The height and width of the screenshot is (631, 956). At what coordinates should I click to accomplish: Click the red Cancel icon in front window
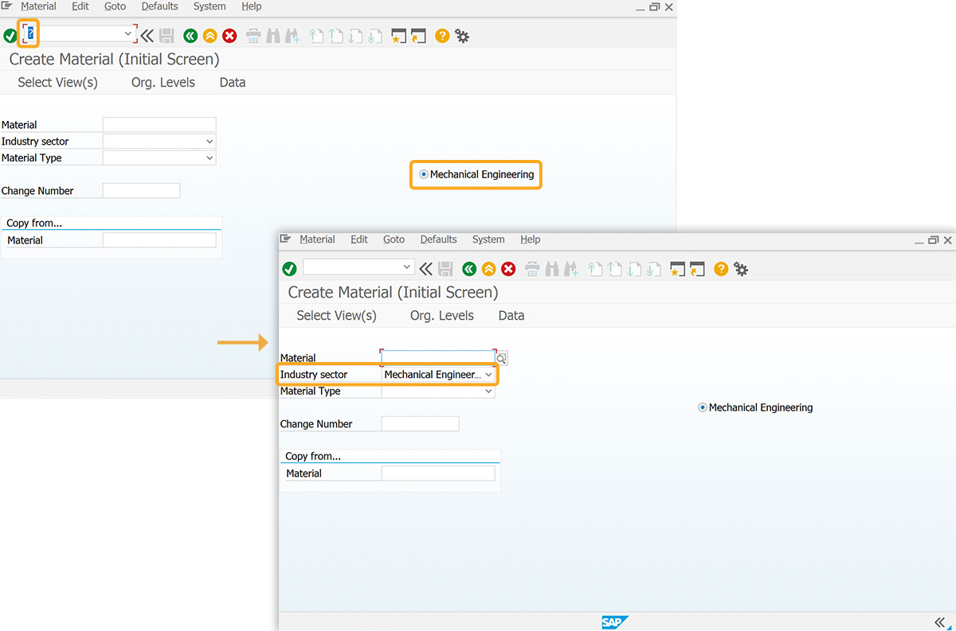pos(508,269)
